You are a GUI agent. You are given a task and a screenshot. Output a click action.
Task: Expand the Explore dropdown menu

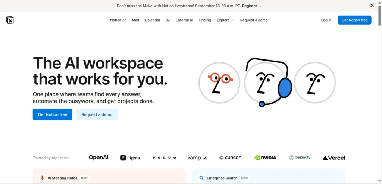tap(225, 20)
